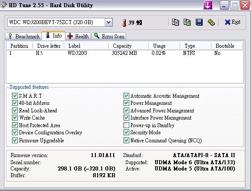Image resolution: width=251 pixels, height=191 pixels.
Task: Toggle the Native Command Queuing (NCQ) checkbox
Action: click(126, 141)
